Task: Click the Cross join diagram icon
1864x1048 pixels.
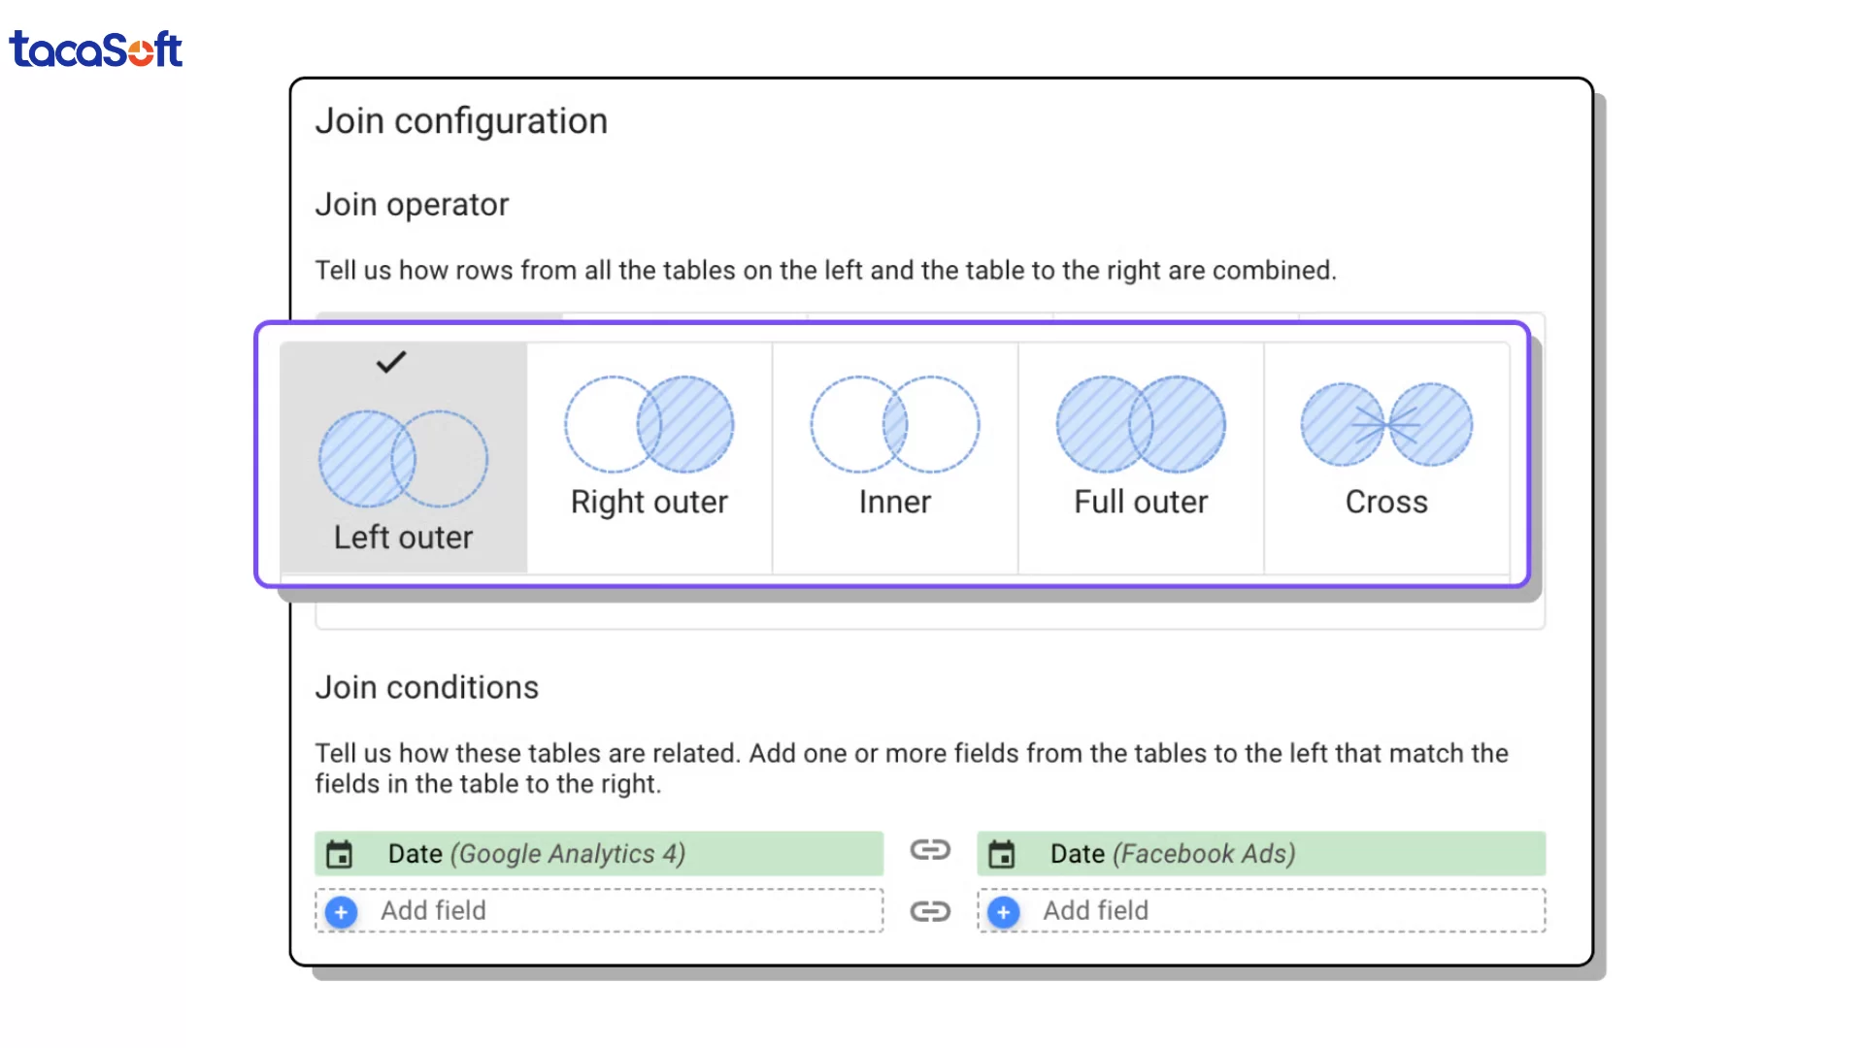Action: pos(1386,424)
